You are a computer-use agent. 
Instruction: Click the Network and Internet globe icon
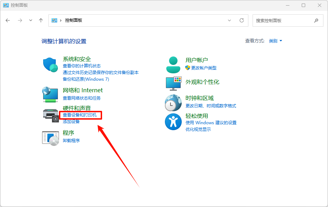pyautogui.click(x=50, y=94)
